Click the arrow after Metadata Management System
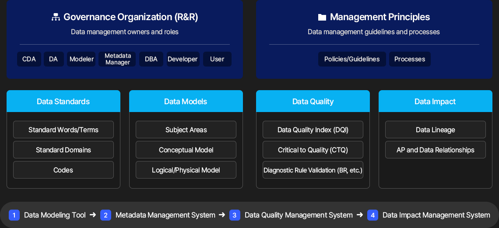This screenshot has width=499, height=228. coord(222,215)
